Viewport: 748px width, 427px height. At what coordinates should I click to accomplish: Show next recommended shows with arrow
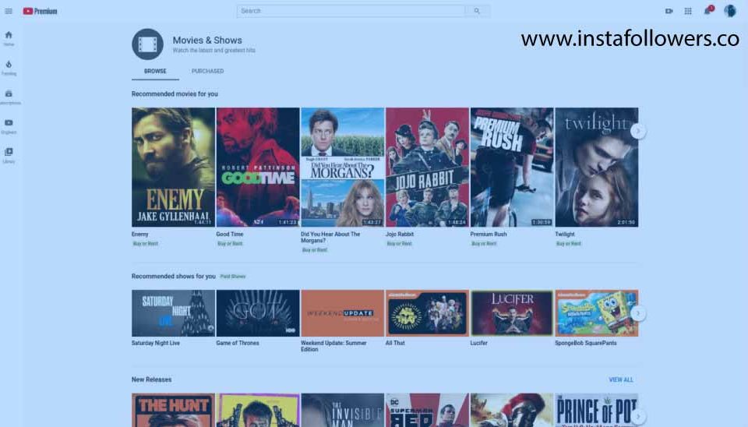(x=638, y=313)
